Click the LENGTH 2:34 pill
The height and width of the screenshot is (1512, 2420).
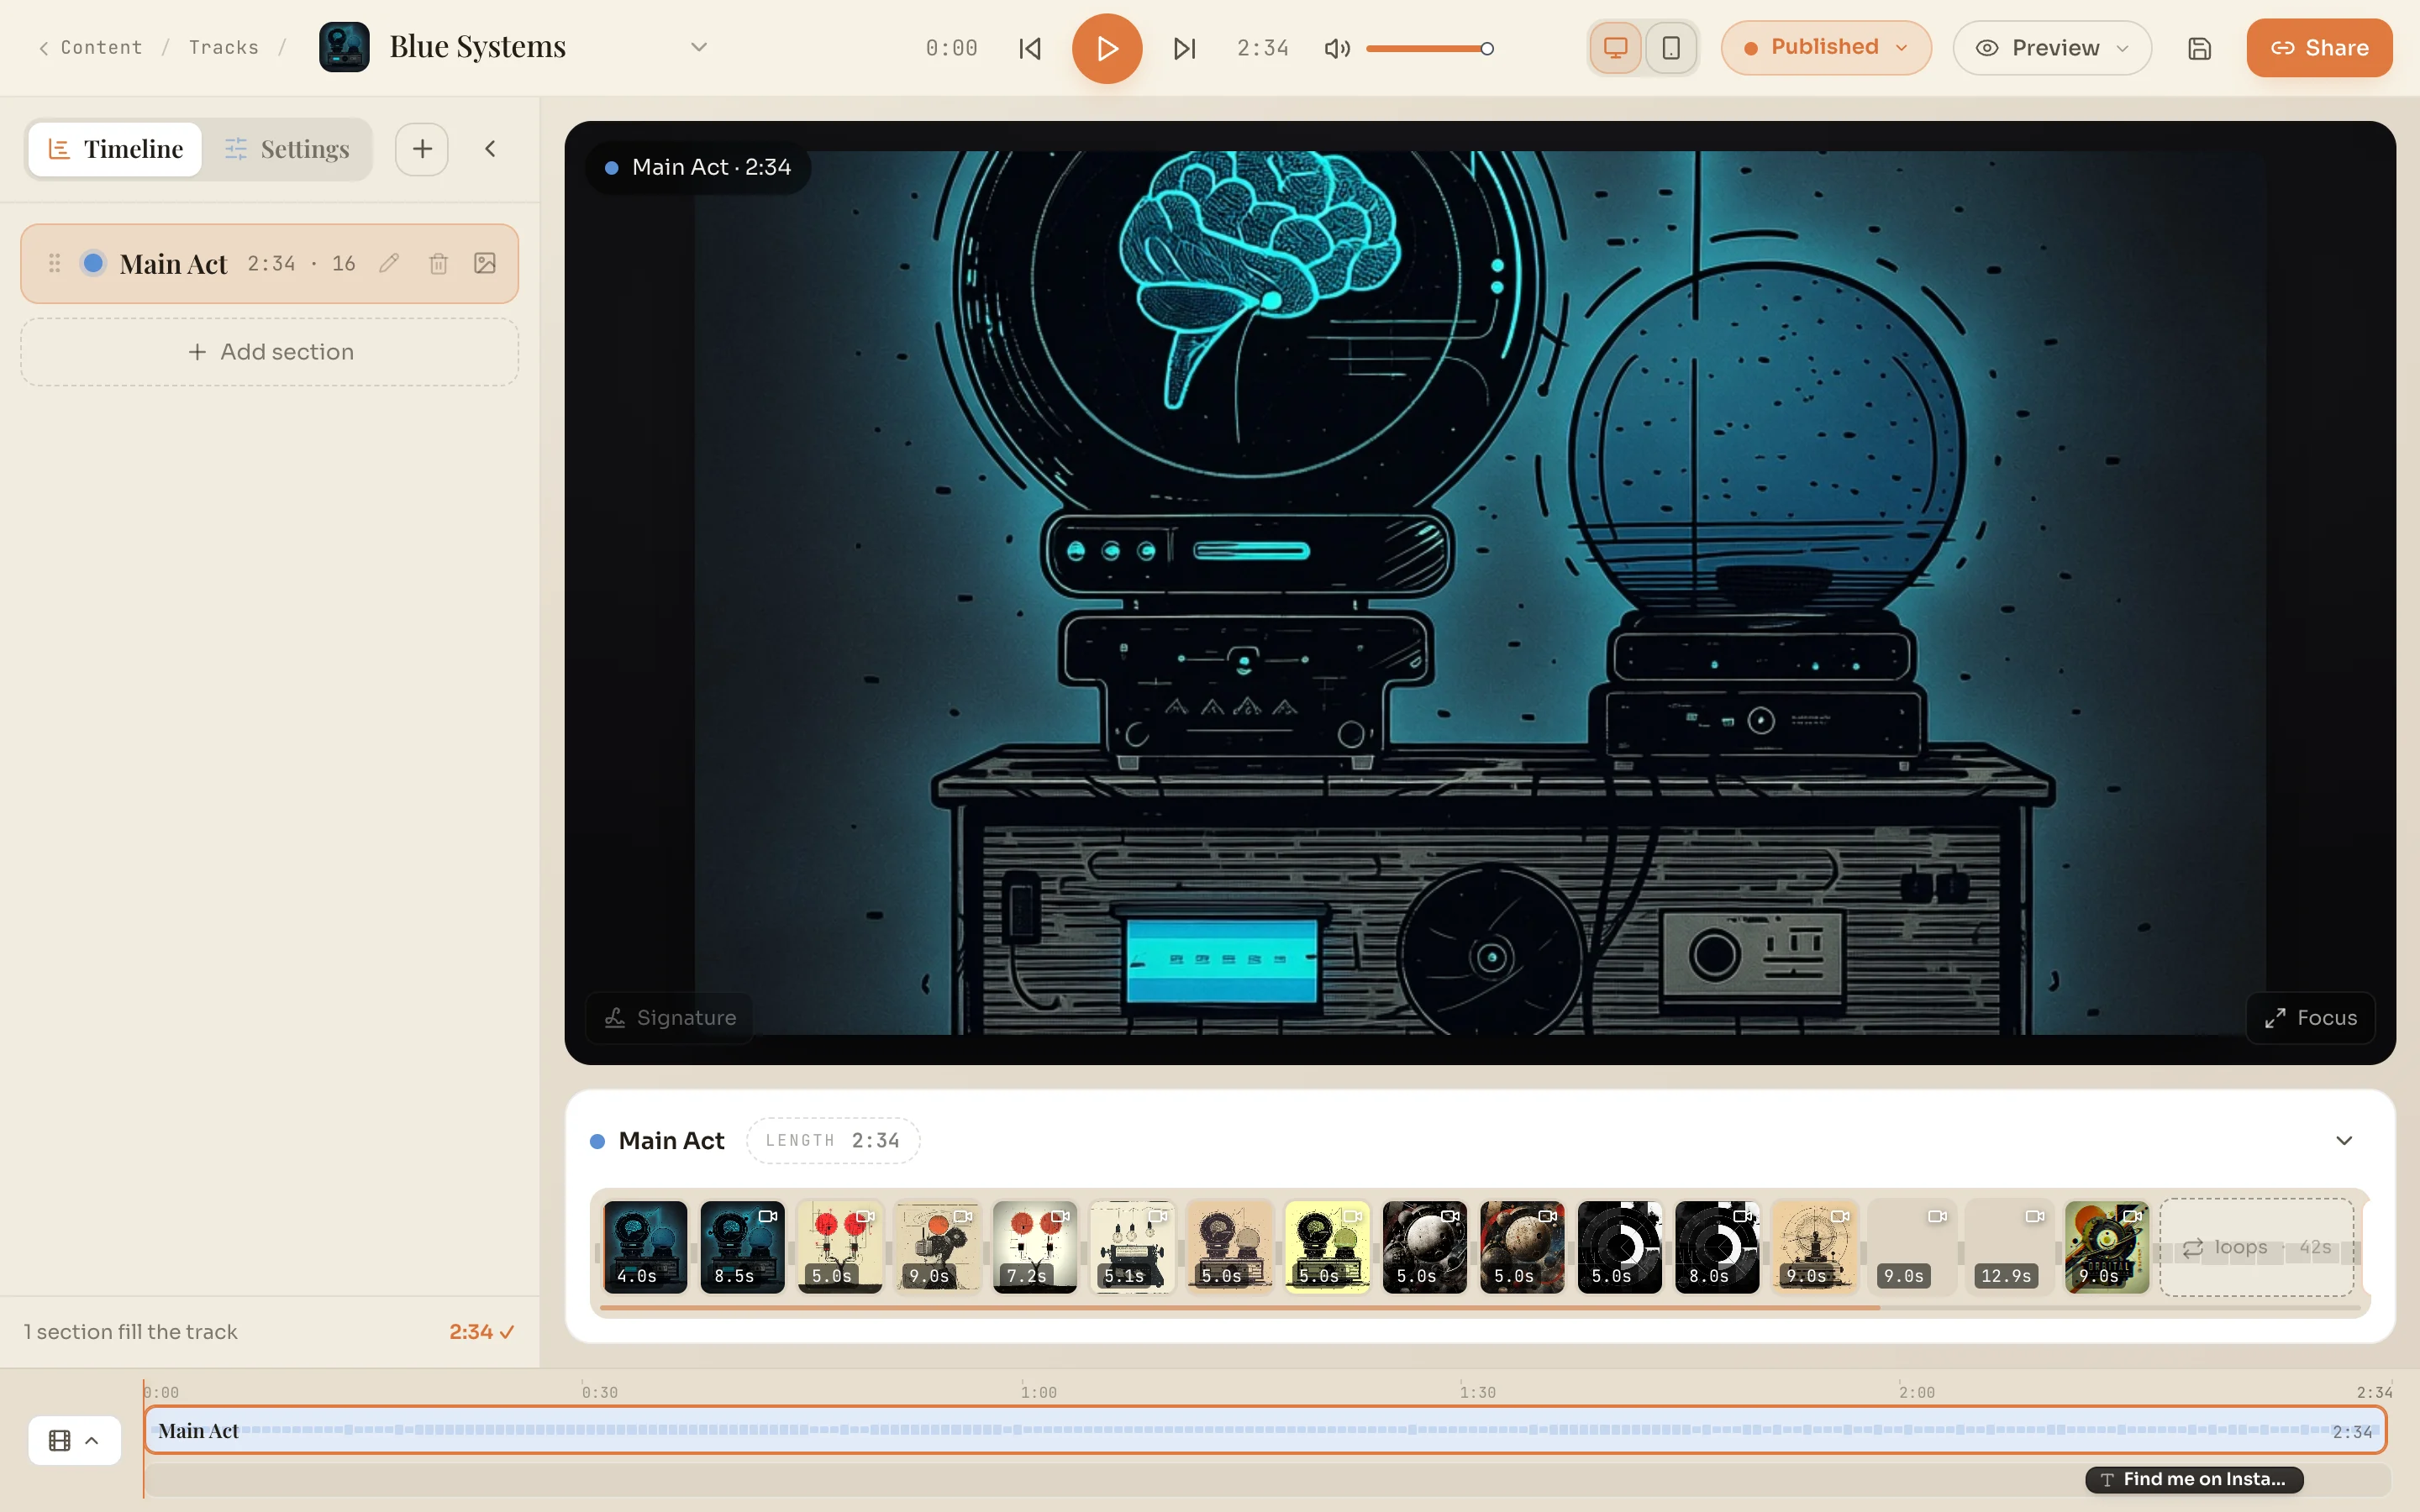click(x=833, y=1140)
